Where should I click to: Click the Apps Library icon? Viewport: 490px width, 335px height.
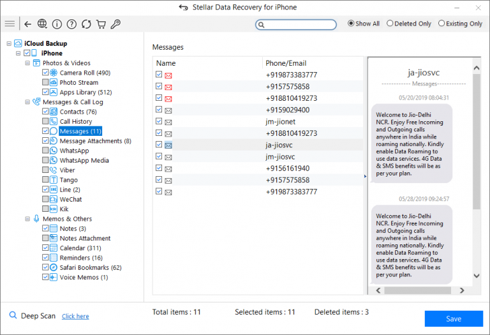[x=54, y=92]
